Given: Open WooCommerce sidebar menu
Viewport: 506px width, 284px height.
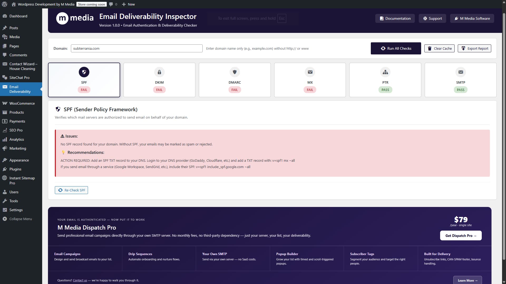Looking at the screenshot, I should (x=22, y=103).
